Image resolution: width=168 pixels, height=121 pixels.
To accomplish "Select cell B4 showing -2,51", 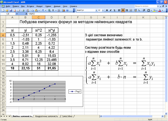I will click(x=25, y=35).
